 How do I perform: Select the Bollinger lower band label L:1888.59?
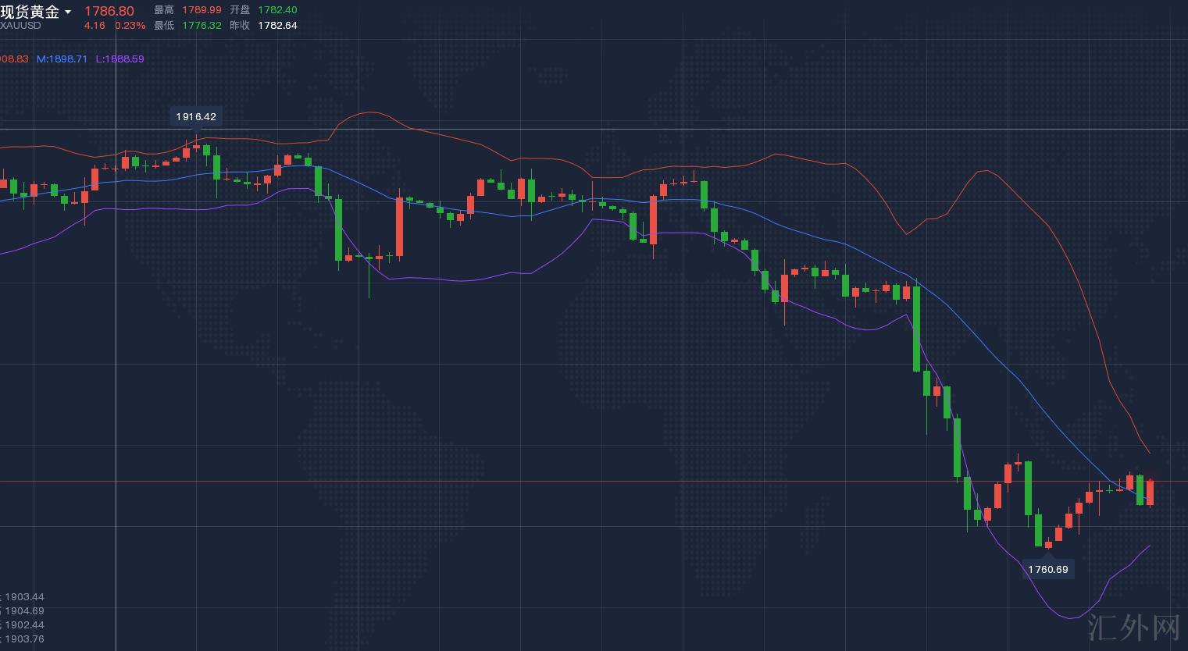[x=120, y=59]
